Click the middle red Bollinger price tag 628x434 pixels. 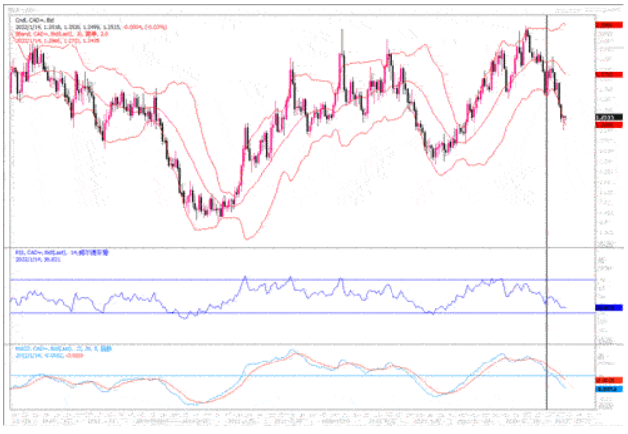click(x=604, y=74)
